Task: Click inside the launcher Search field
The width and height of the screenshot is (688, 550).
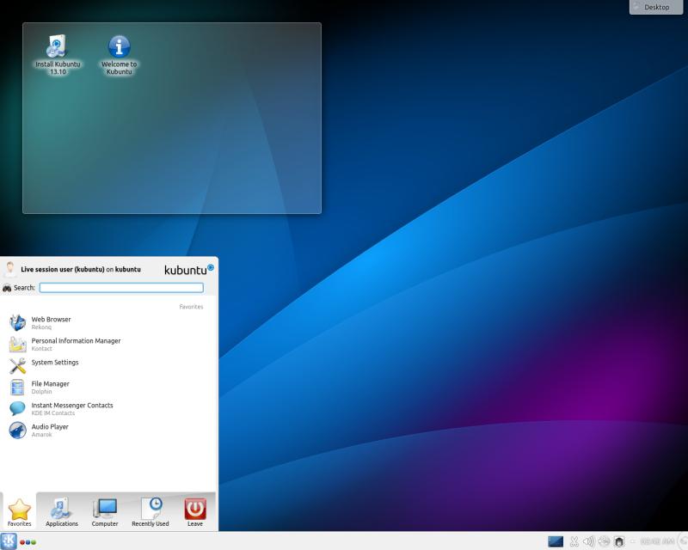Action: [120, 286]
